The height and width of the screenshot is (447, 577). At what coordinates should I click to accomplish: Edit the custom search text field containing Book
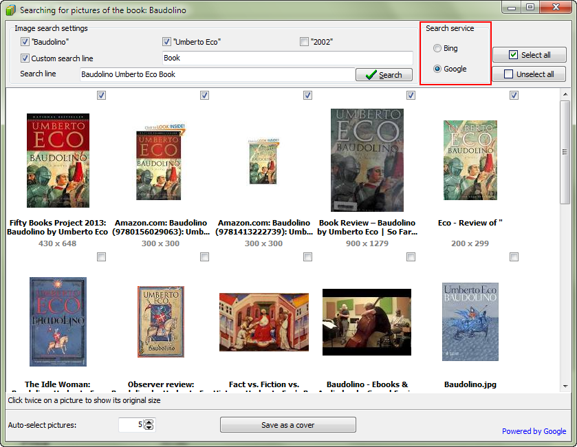click(x=287, y=58)
